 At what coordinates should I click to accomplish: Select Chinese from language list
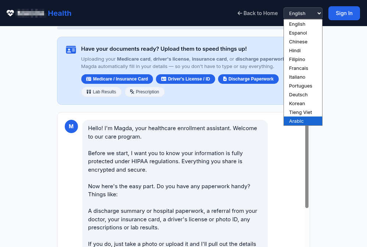(x=298, y=42)
